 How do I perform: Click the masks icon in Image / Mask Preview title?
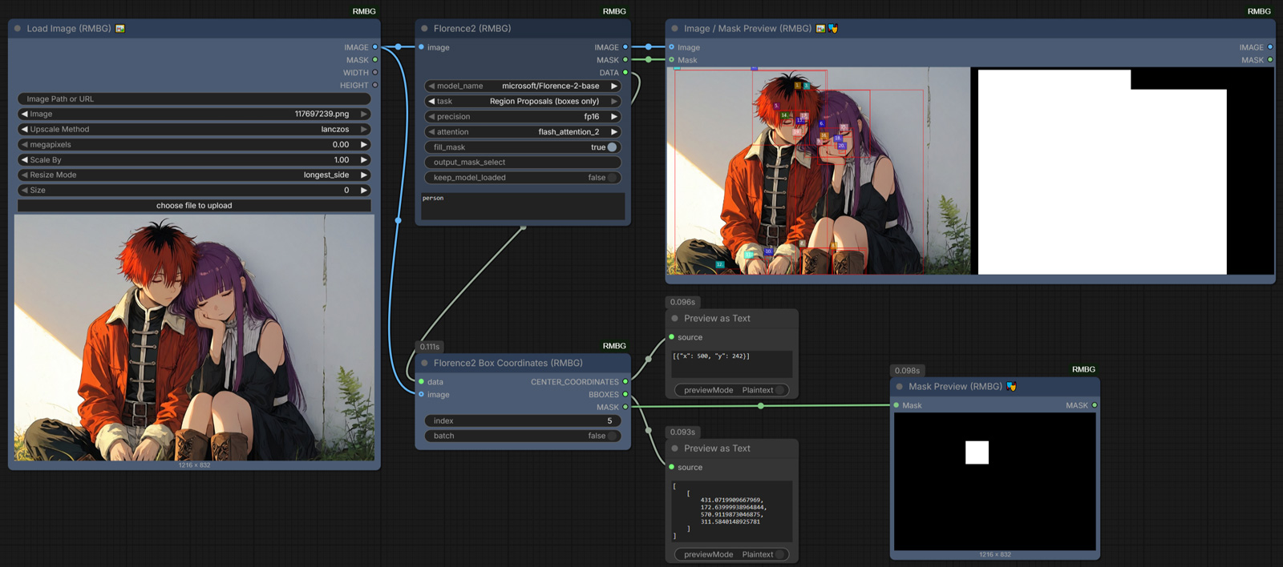tap(833, 28)
